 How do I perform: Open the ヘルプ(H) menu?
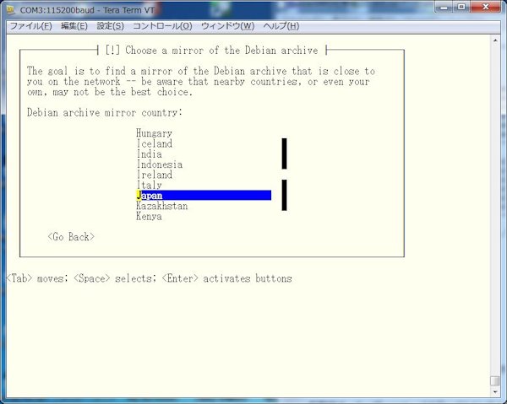tap(281, 26)
